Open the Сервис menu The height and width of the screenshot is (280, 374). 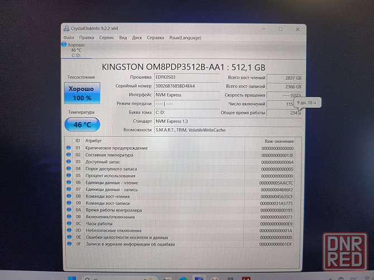(107, 38)
